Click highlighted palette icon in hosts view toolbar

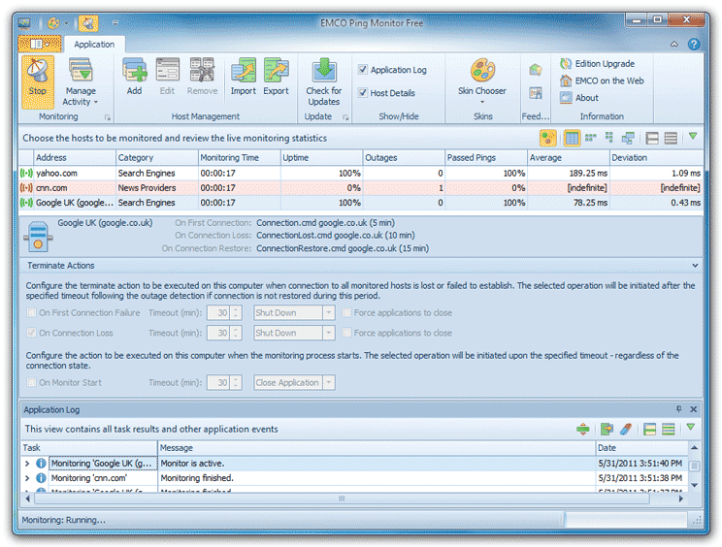point(548,138)
